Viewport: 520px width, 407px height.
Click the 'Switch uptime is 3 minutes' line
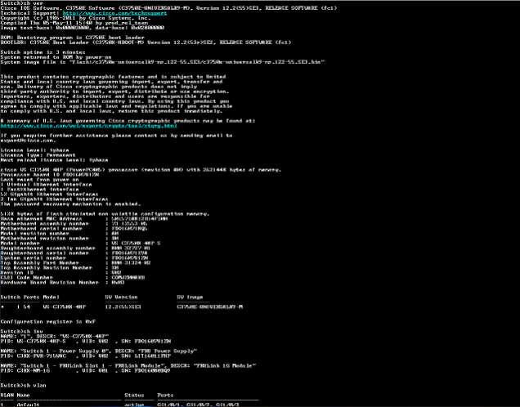43,52
